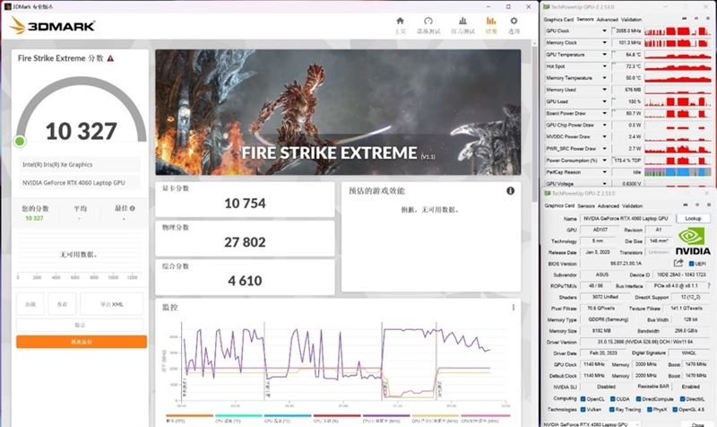This screenshot has height=427, width=717.
Task: Click the Close button in lower GPU-Z window
Action: point(697,424)
